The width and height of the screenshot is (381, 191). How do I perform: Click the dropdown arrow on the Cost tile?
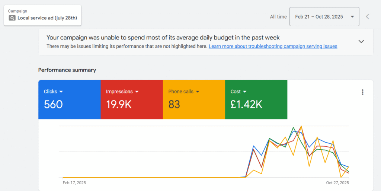pos(245,92)
